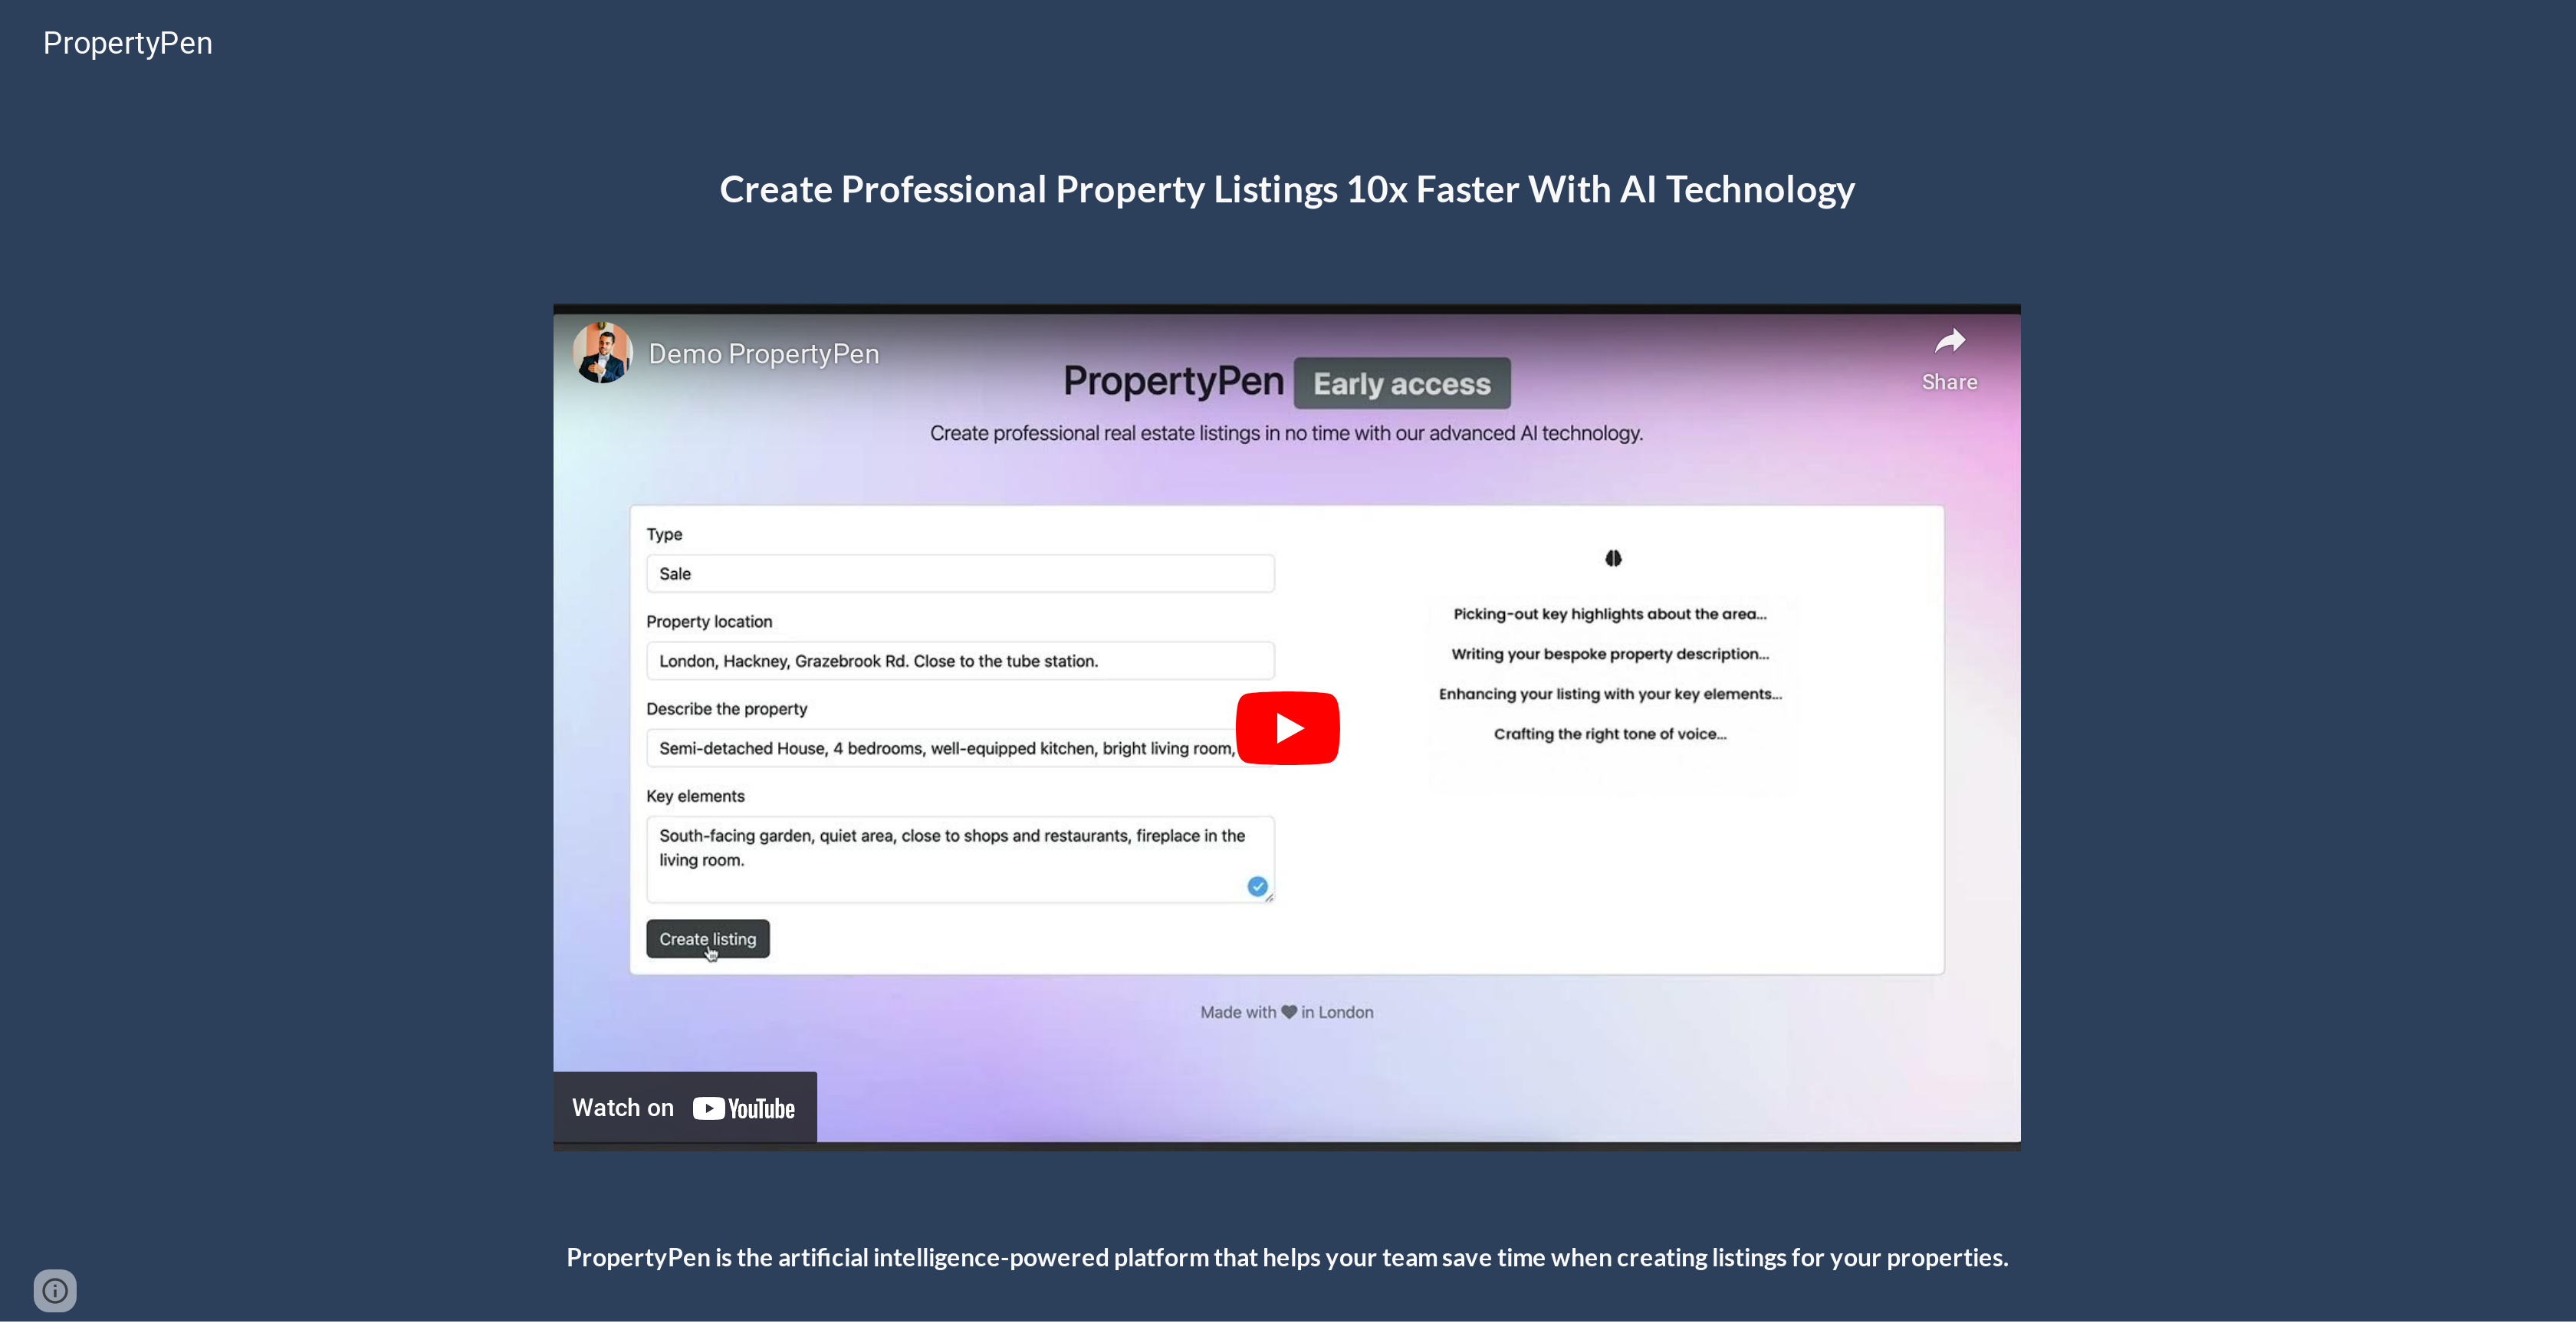
Task: Select the Demo PropertyPen menu item
Action: 764,353
